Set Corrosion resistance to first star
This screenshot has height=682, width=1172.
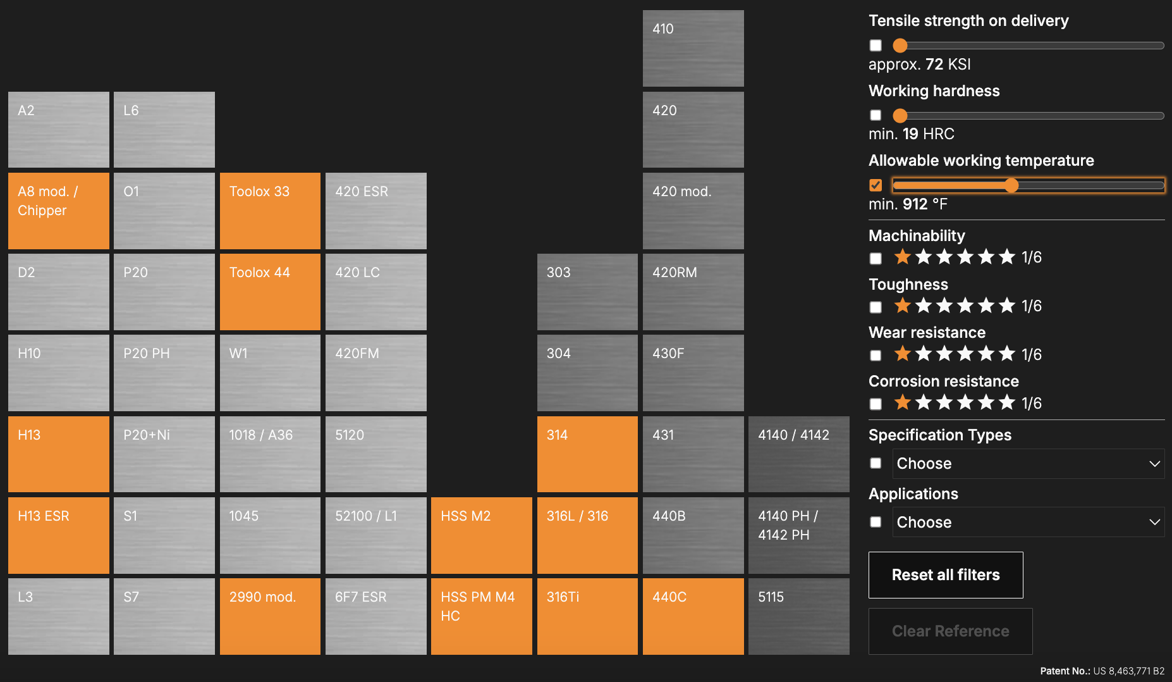pyautogui.click(x=903, y=402)
